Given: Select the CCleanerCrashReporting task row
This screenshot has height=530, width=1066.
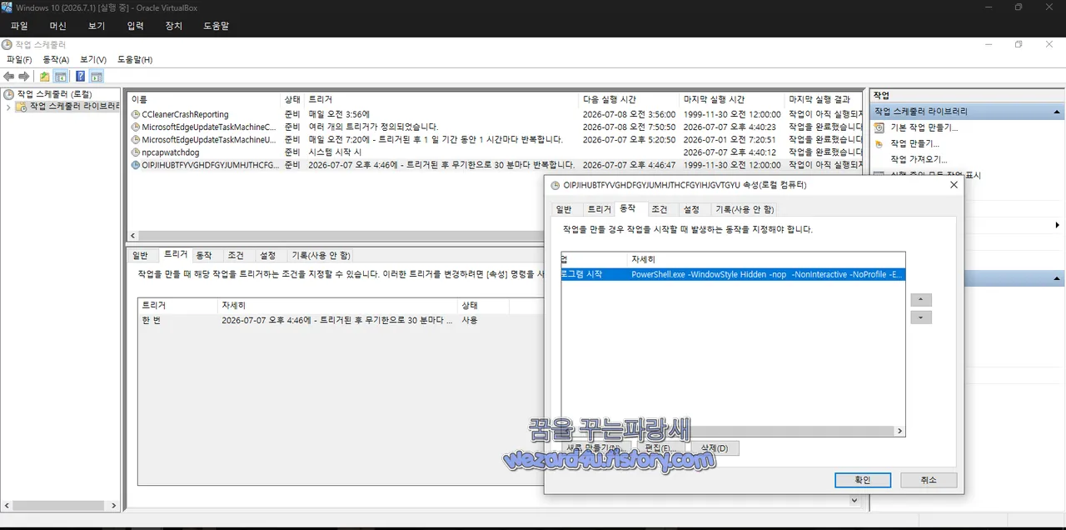Looking at the screenshot, I should [496, 114].
